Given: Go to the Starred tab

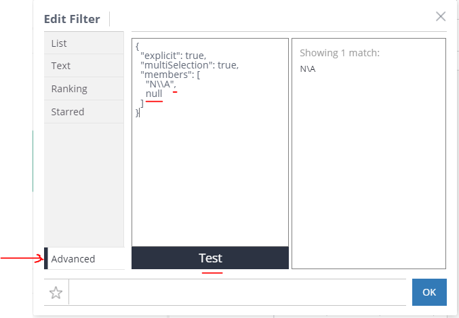Looking at the screenshot, I should click(83, 112).
